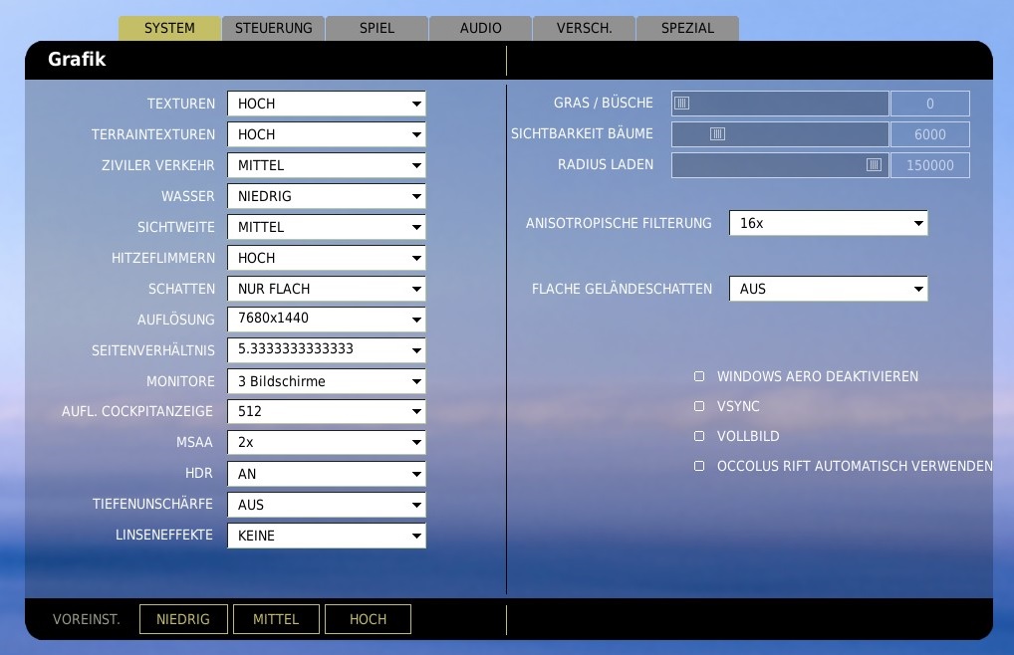This screenshot has height=655, width=1014.
Task: Apply the NIEDRIG preset
Action: click(x=183, y=619)
